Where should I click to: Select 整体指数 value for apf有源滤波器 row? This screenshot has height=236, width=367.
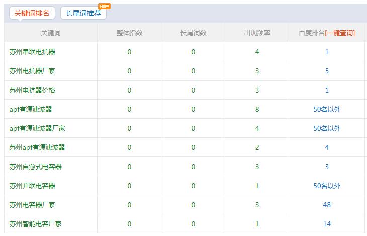click(x=129, y=110)
